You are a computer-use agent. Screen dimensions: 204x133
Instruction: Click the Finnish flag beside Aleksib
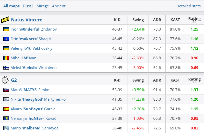tap(6, 68)
